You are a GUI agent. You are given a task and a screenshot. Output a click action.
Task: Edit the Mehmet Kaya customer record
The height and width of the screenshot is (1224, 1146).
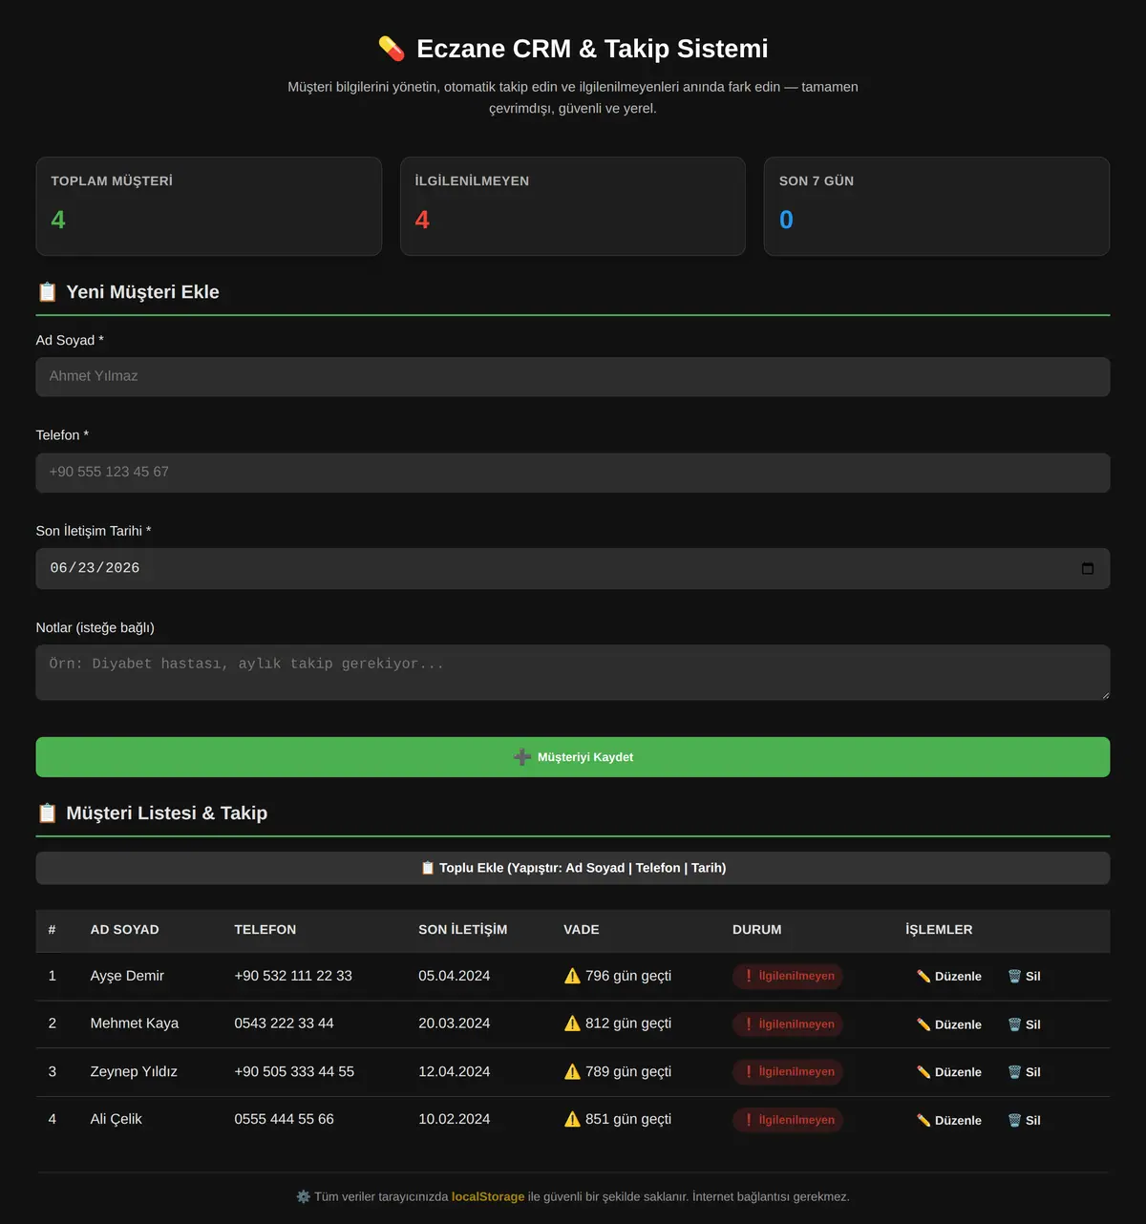(949, 1024)
